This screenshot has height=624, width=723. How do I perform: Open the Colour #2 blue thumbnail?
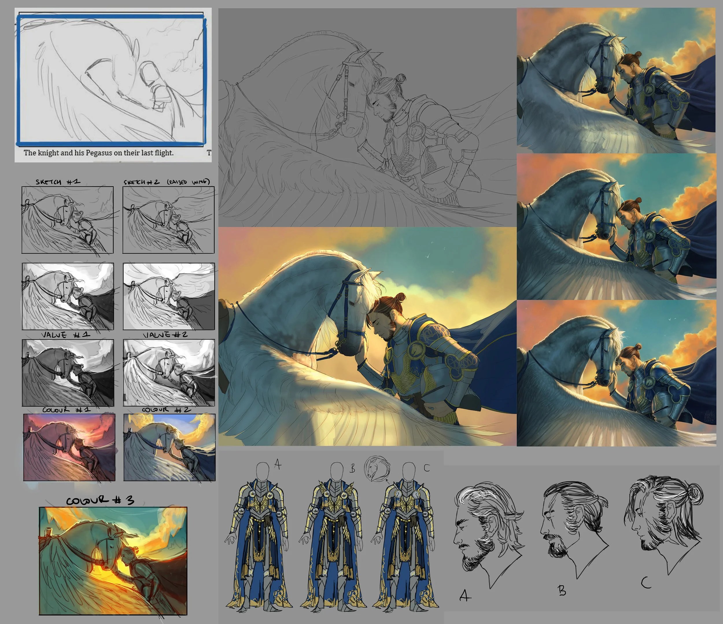pos(169,447)
